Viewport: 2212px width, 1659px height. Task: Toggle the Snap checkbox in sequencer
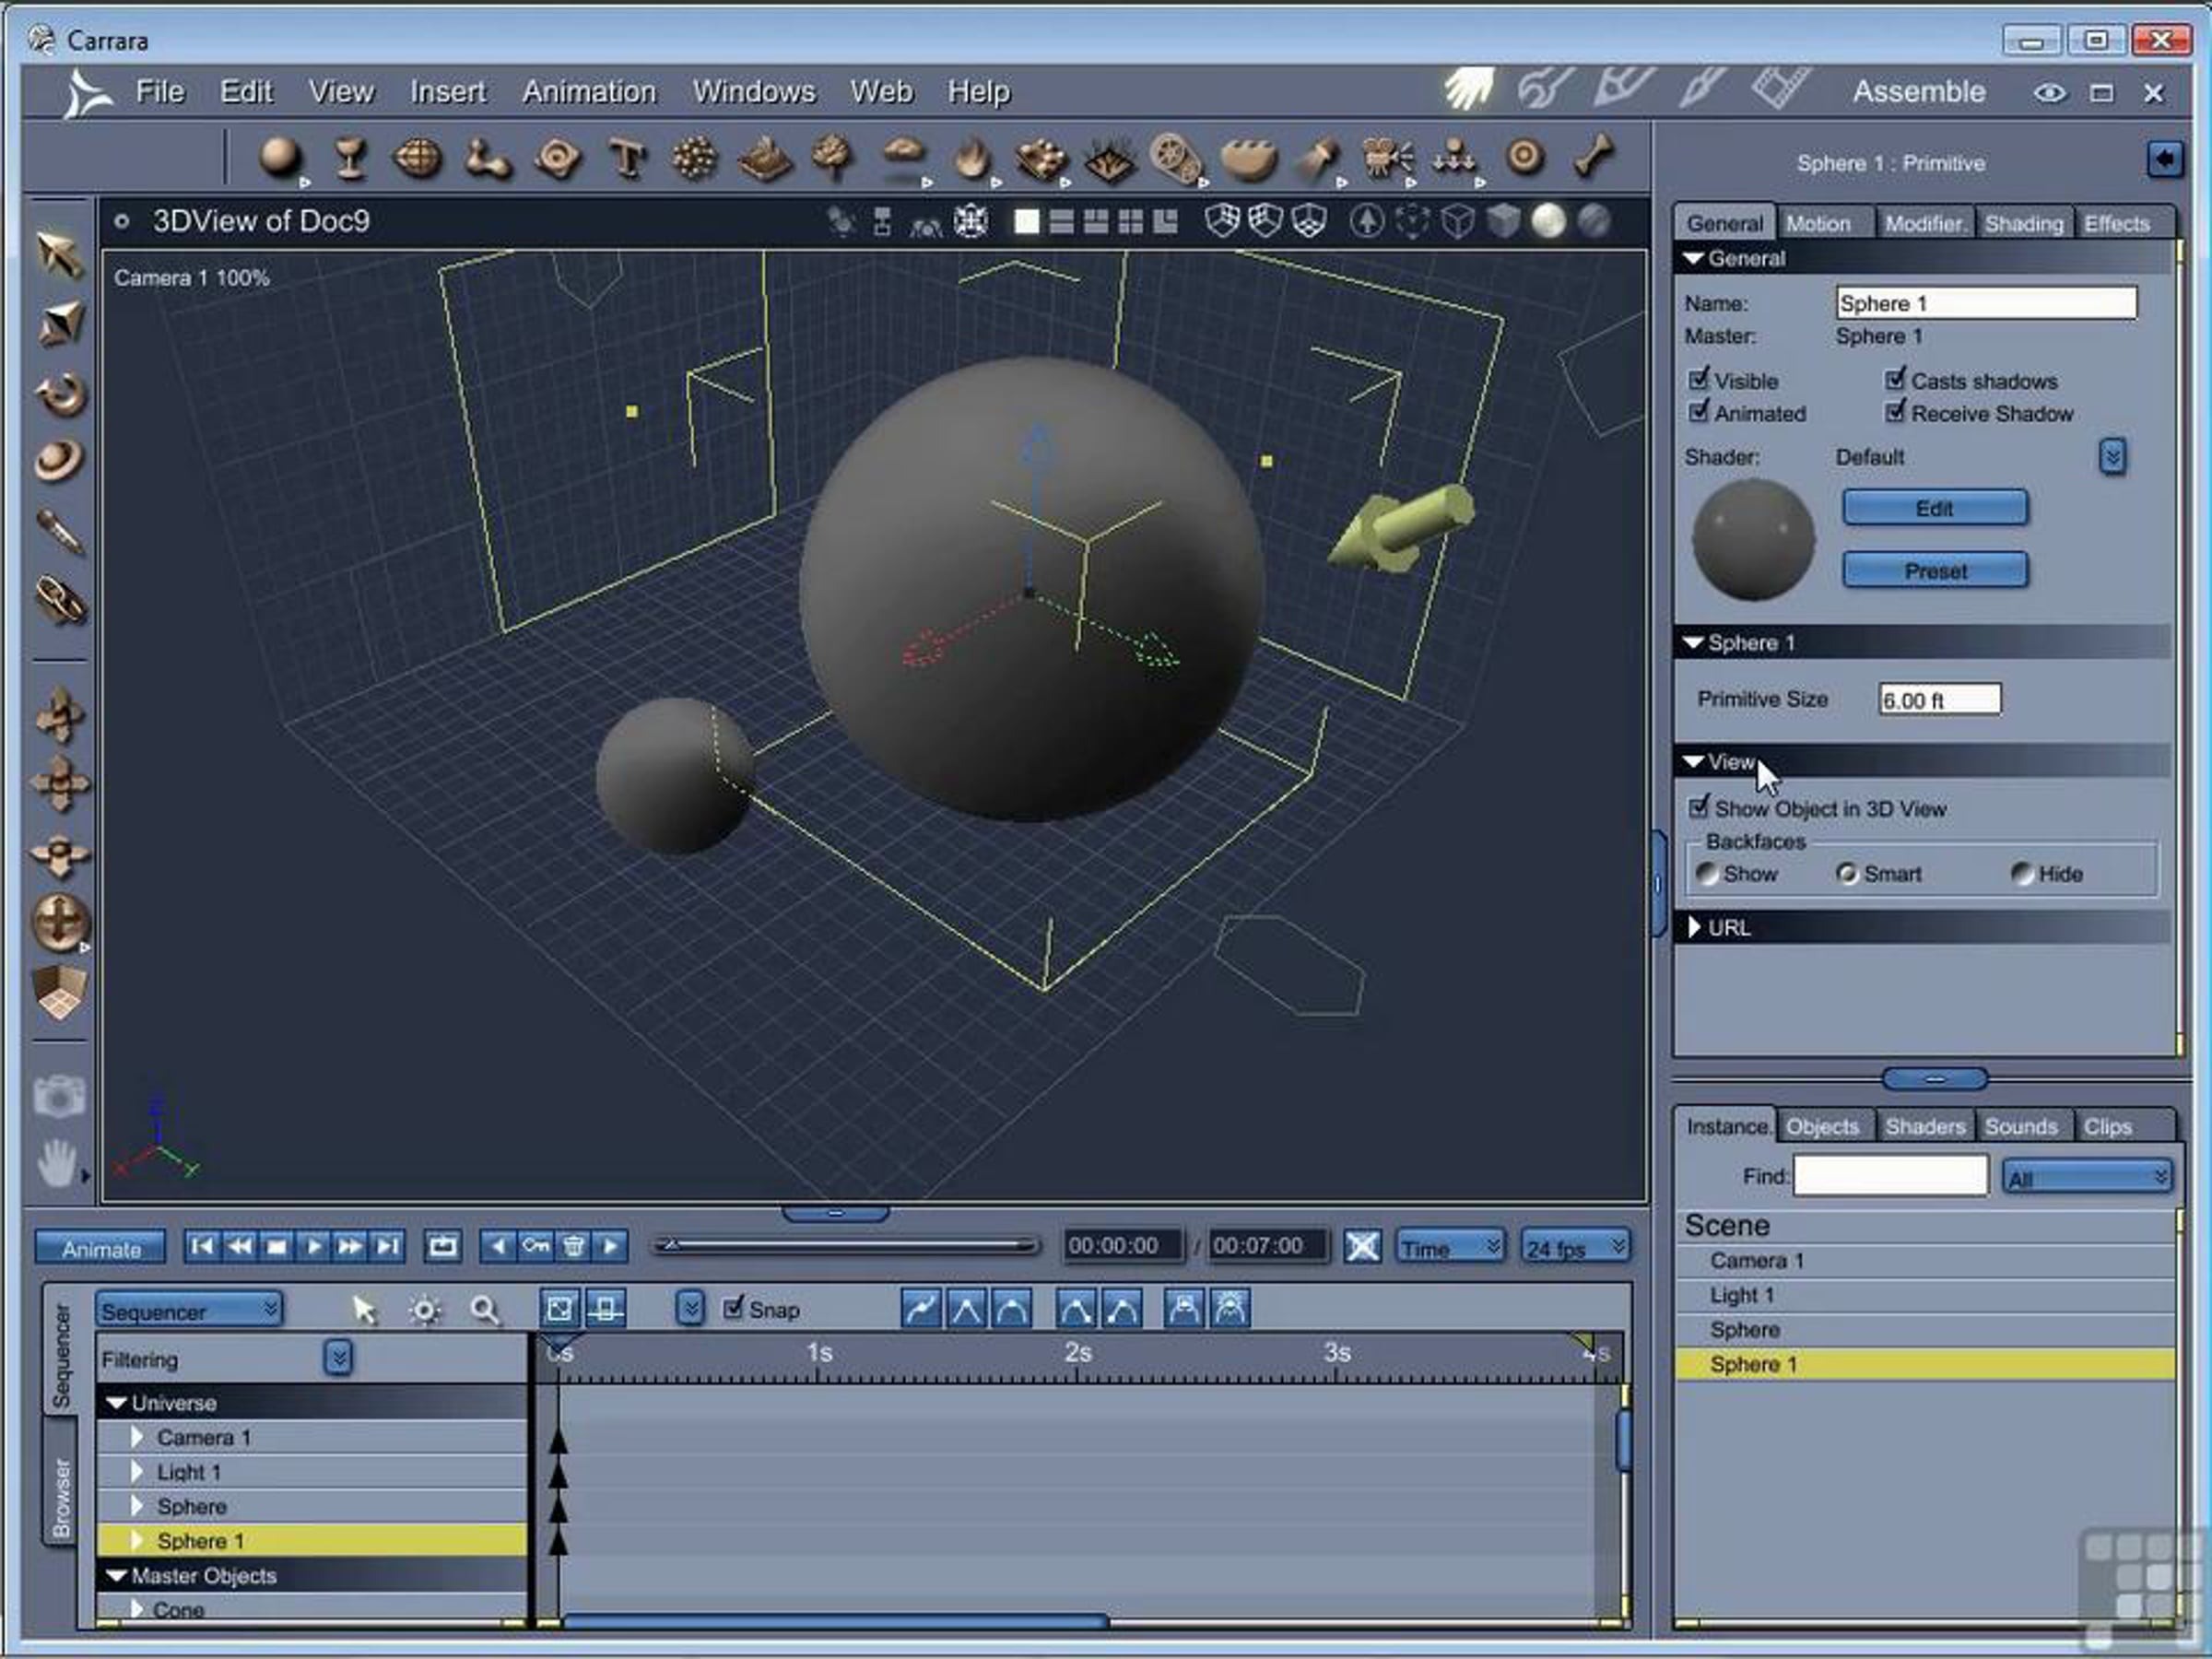coord(733,1308)
